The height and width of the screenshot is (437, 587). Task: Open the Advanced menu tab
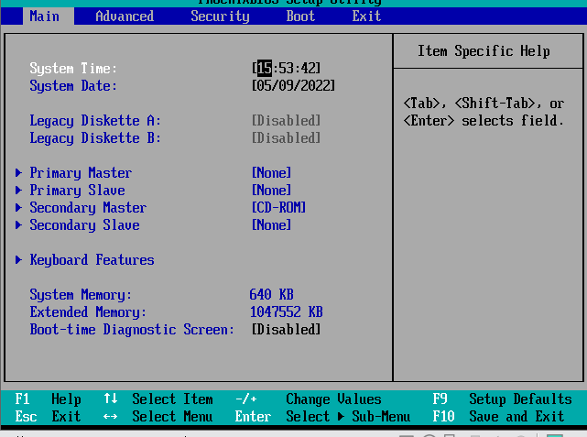[x=125, y=16]
